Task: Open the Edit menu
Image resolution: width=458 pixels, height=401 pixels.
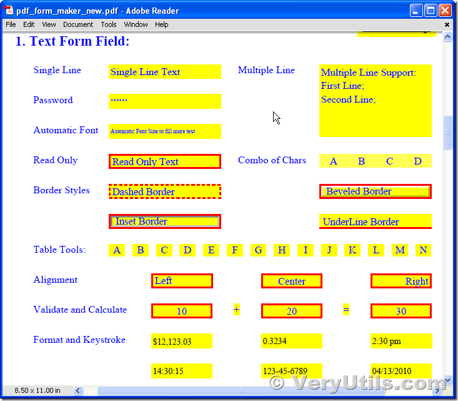Action: [x=29, y=24]
